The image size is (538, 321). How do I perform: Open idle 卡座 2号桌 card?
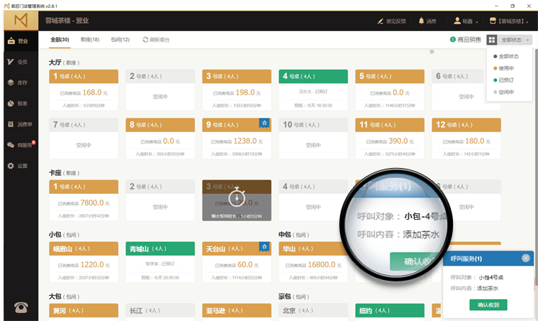click(160, 200)
